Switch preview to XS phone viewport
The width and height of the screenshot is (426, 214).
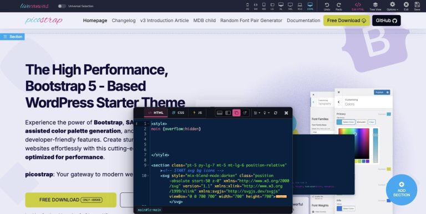coord(247,6)
